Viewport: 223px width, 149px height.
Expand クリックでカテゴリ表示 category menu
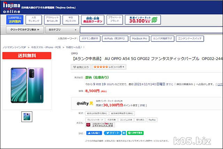tap(25, 30)
